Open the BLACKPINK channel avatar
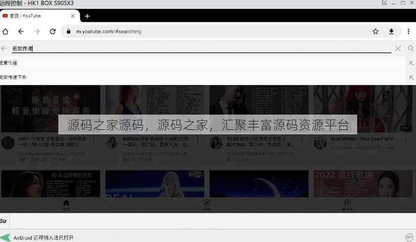Viewport: 416px width, 242px height. 320,143
